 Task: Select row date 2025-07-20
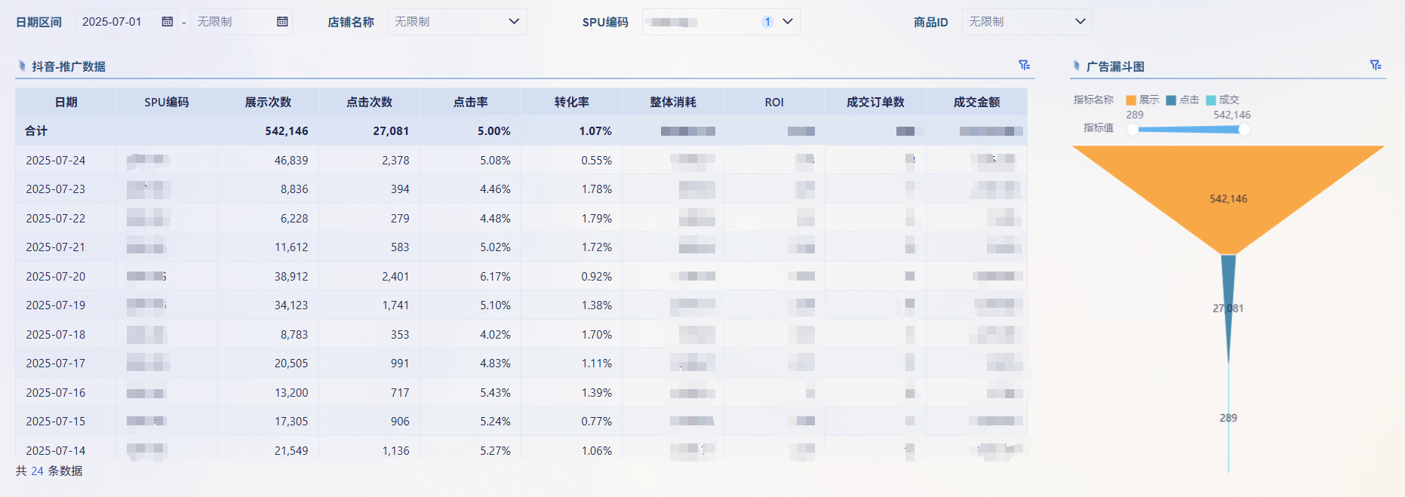56,276
